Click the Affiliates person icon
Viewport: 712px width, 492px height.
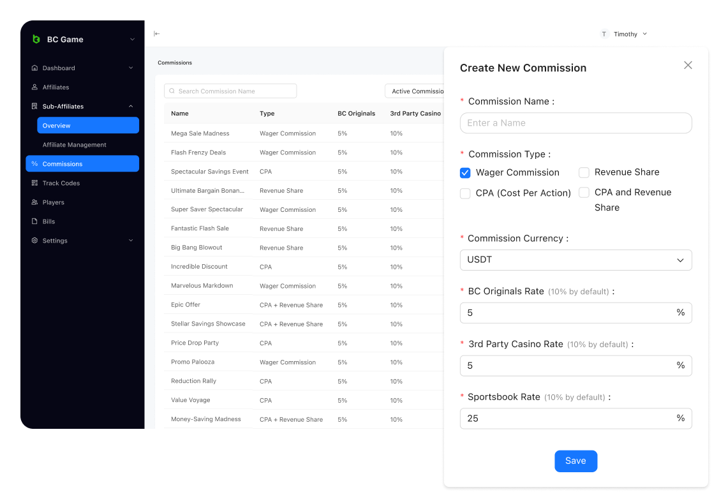point(34,87)
